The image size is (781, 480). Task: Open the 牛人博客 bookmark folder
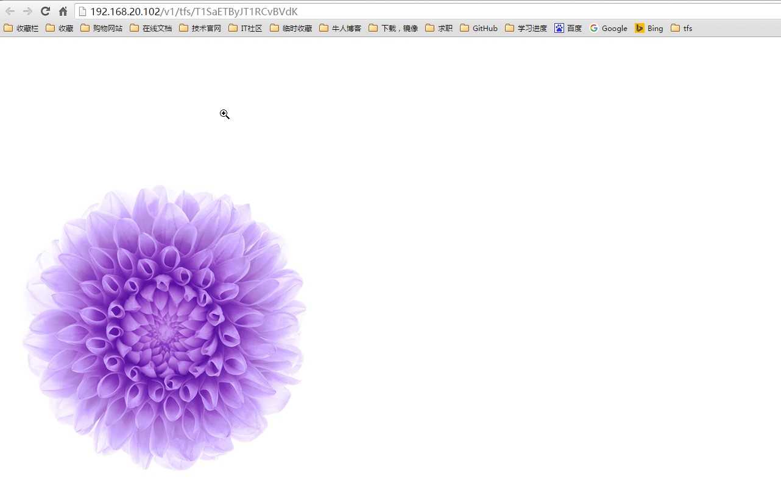coord(341,28)
